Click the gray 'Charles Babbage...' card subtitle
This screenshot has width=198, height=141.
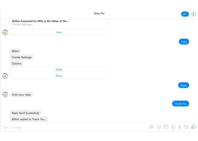[23, 25]
